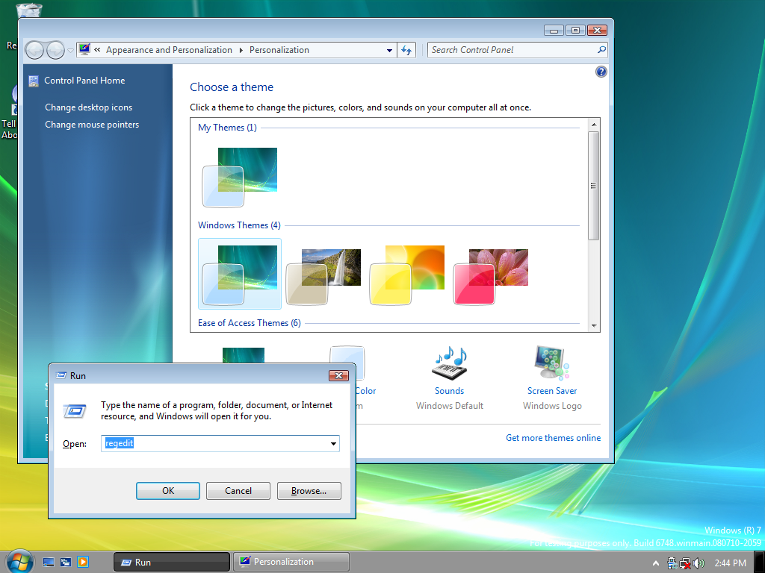765x573 pixels.
Task: Switch to Personalization taskbar button
Action: (x=291, y=562)
